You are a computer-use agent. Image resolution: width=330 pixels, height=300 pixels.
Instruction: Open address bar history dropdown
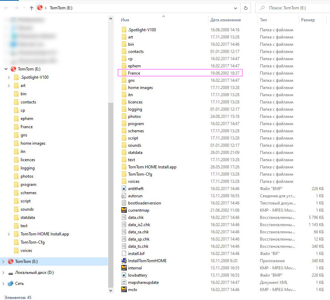coord(236,8)
